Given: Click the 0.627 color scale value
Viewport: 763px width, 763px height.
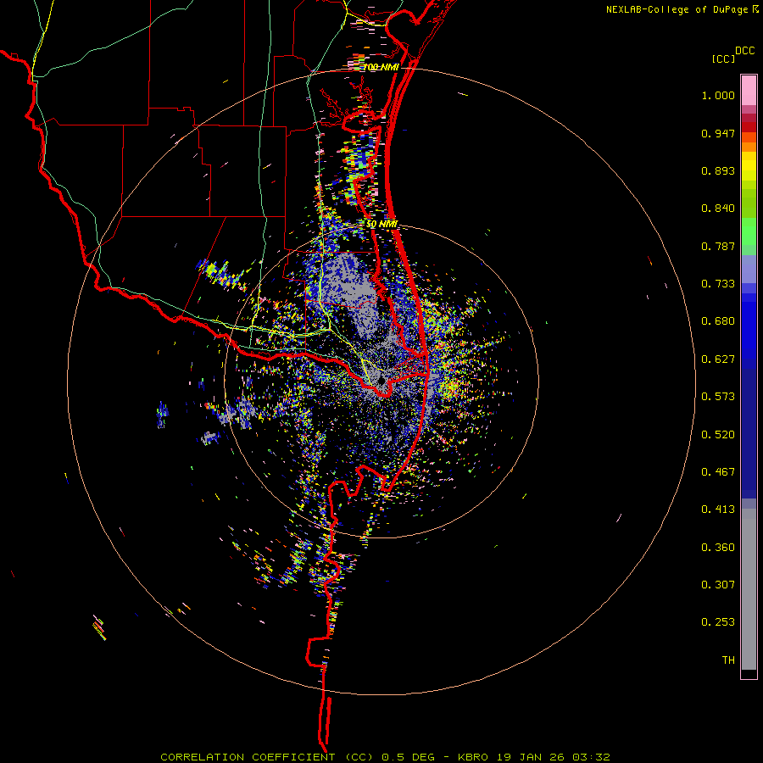Looking at the screenshot, I should point(718,359).
